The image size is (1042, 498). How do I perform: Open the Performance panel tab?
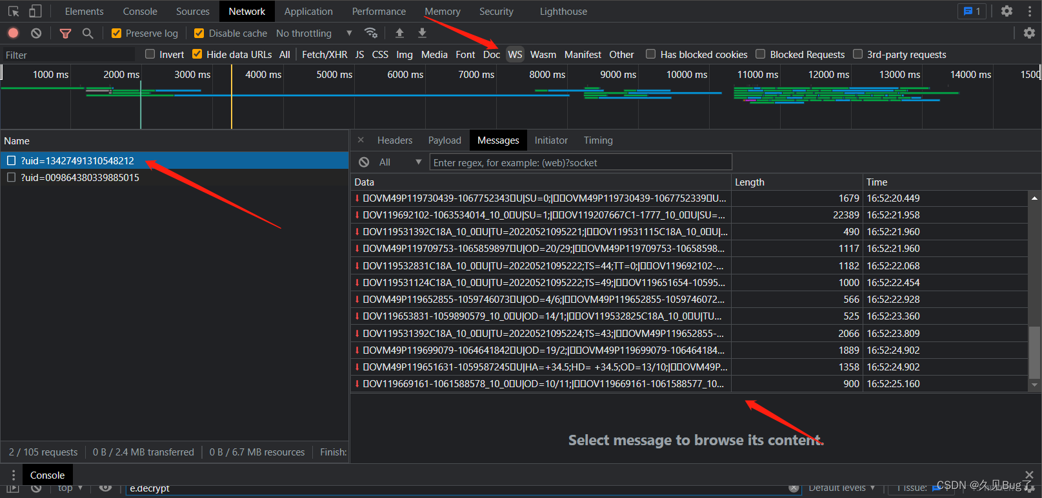(379, 11)
